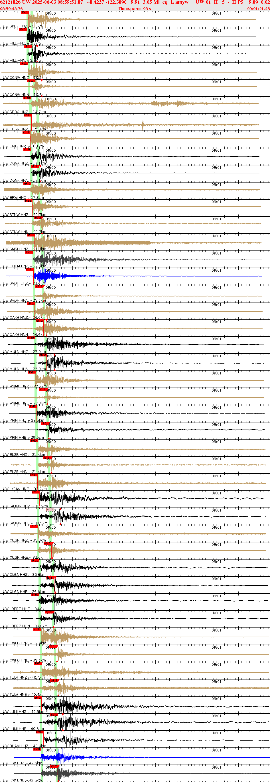This screenshot has height=782, width=270.
Task: Select the UW.EDSN HNZ 15.9km channel label
Action: click(24, 129)
